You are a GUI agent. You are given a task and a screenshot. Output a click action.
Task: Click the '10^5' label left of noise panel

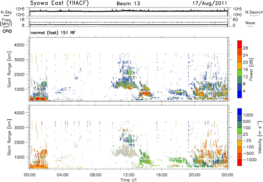[x=20, y=9]
